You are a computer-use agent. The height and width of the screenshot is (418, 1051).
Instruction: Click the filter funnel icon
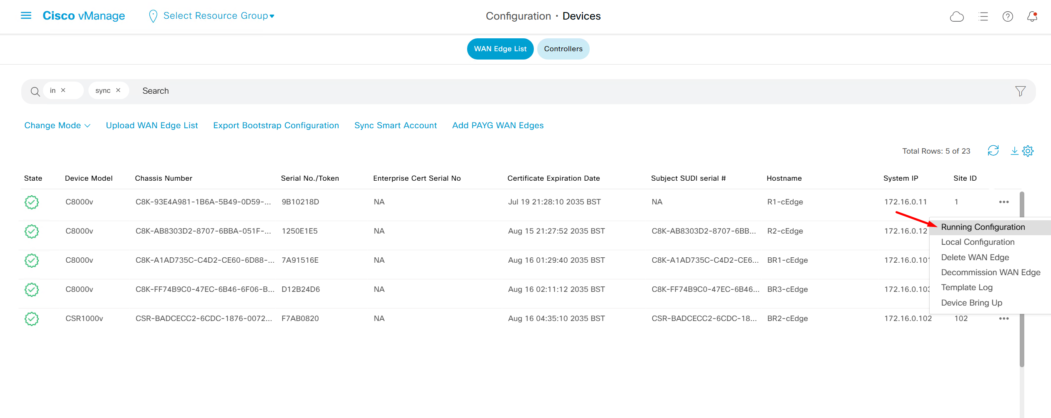coord(1020,91)
